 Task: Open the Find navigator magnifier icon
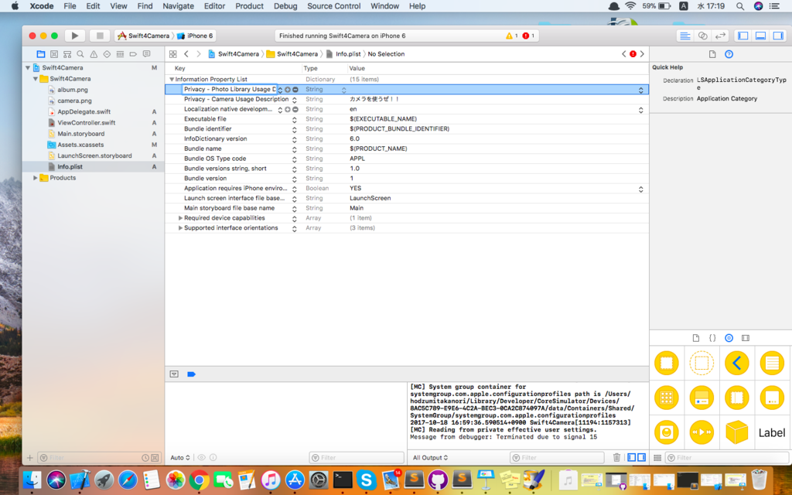(80, 54)
